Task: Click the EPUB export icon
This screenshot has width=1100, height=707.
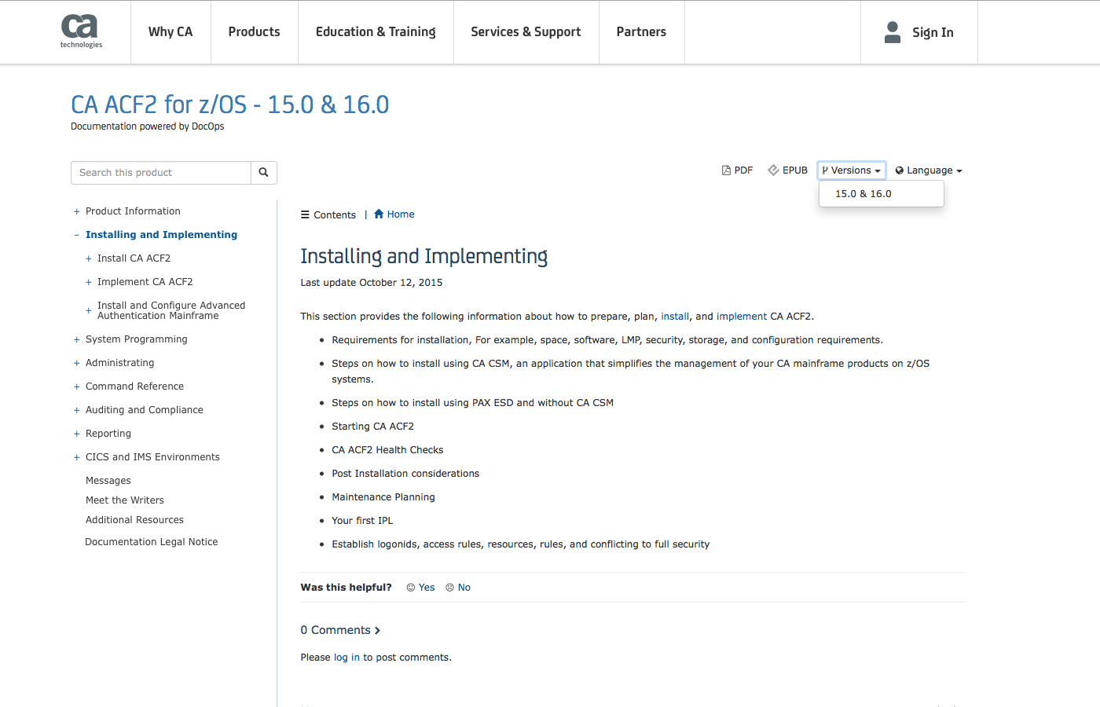Action: [773, 170]
